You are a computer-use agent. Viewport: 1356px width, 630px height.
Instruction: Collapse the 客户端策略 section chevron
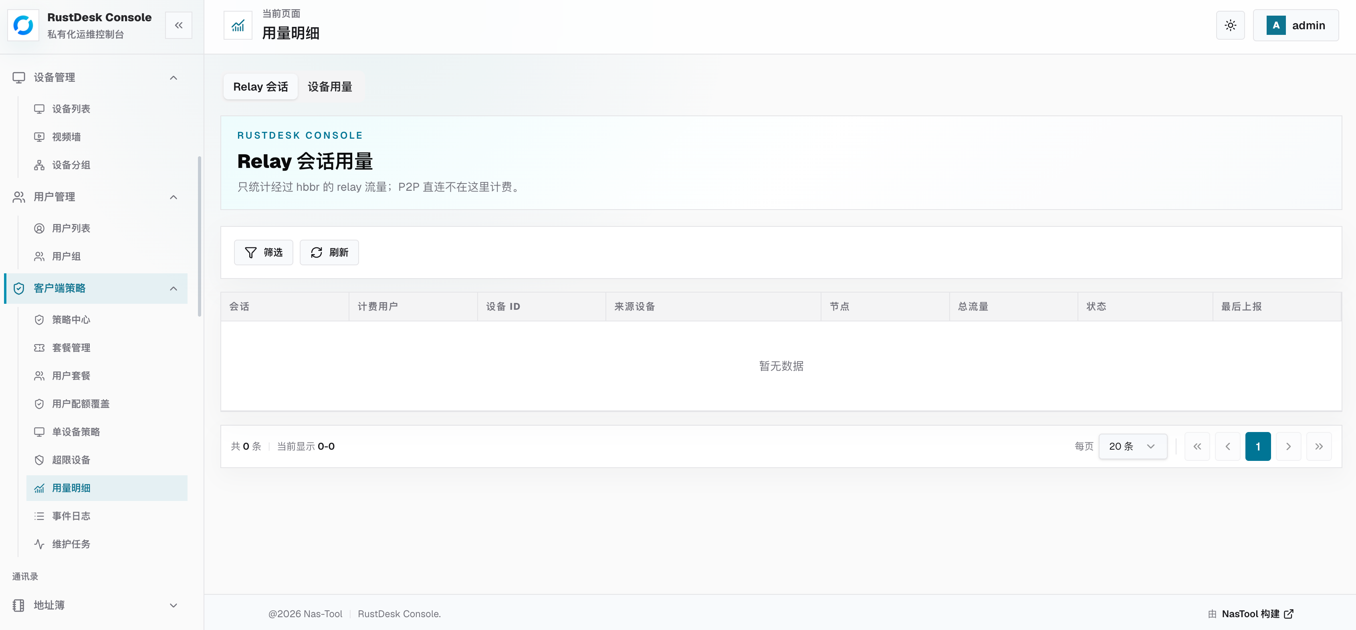tap(174, 289)
